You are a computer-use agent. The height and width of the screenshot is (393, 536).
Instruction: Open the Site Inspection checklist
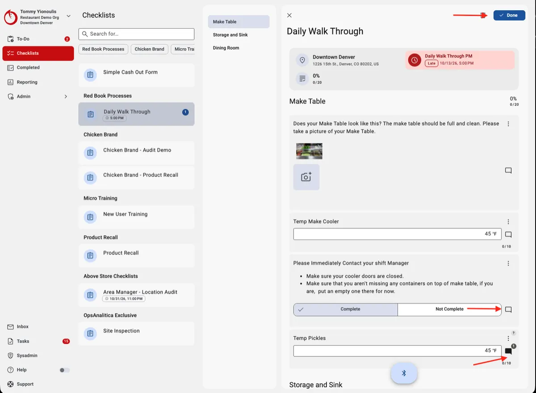click(137, 334)
